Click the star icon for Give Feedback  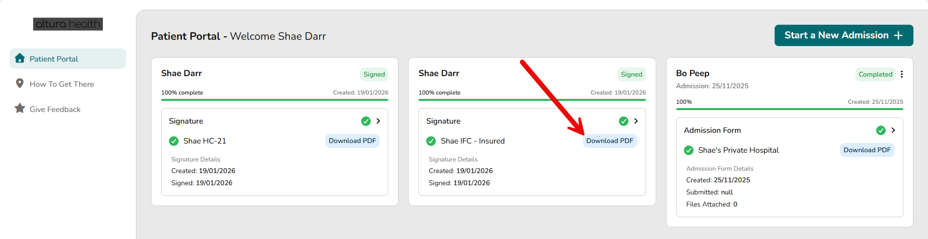coord(20,108)
